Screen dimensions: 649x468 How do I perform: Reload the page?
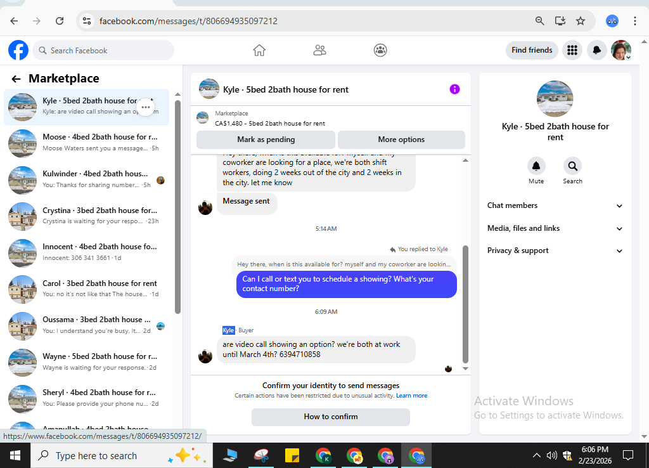click(60, 21)
